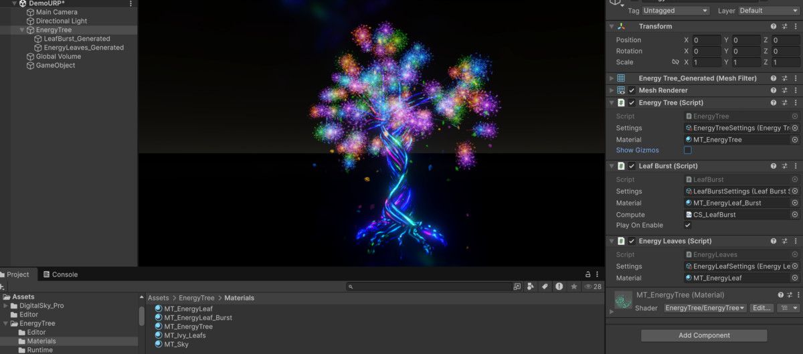Enable the Show Gizmos checkbox
The width and height of the screenshot is (803, 354).
(x=688, y=151)
